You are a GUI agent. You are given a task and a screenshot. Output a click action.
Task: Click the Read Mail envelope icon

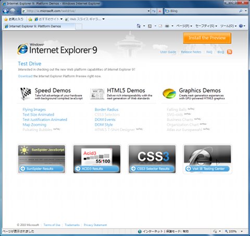point(160,26)
